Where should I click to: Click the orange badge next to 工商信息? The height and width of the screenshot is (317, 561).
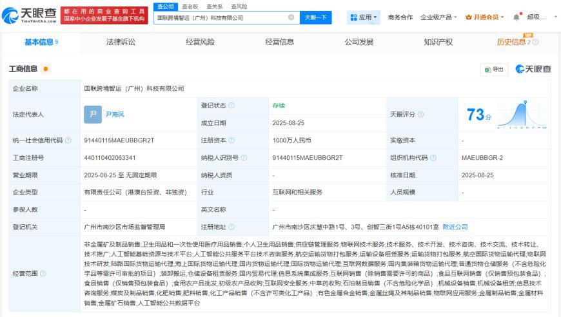(x=45, y=68)
